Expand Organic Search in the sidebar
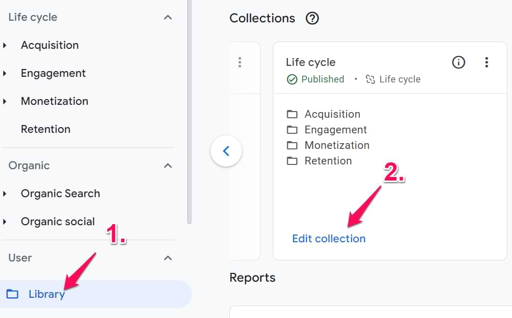Screen dimensions: 512x318 point(5,193)
